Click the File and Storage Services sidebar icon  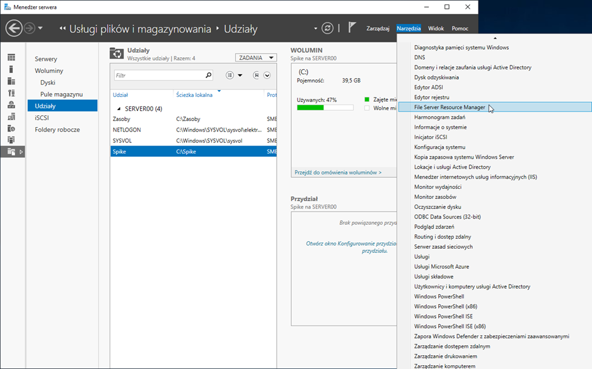click(x=11, y=152)
